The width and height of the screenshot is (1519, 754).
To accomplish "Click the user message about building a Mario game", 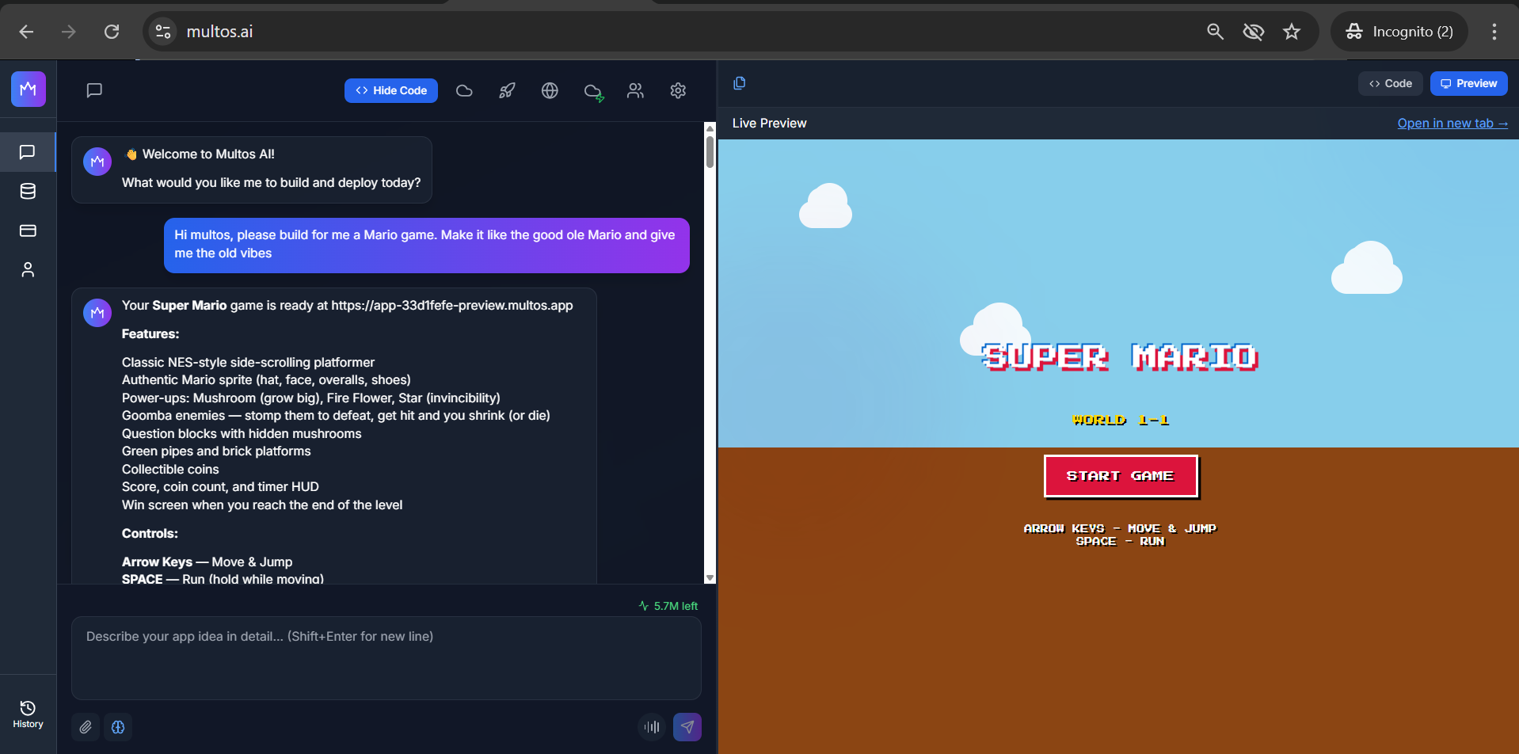I will [x=426, y=245].
